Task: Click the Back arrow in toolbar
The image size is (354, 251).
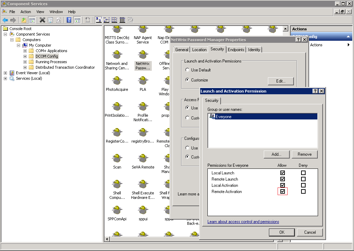Action: click(x=5, y=20)
